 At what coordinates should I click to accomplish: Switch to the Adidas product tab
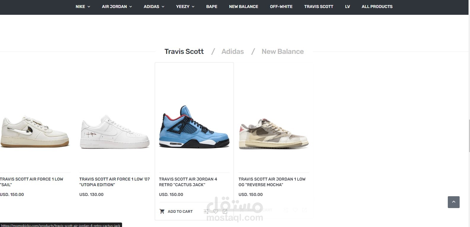(232, 51)
